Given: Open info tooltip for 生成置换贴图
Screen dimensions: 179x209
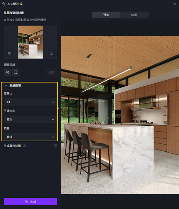Looking at the screenshot, I should pyautogui.click(x=24, y=146).
